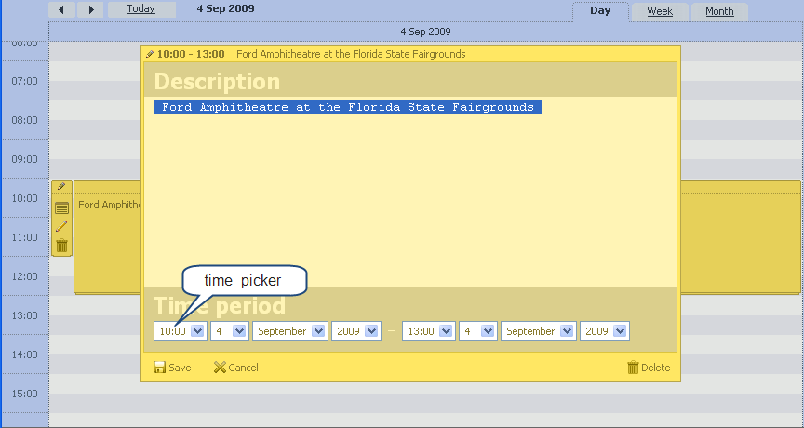Click the small pencil icon atop side toolbar
Image resolution: width=804 pixels, height=428 pixels.
tap(61, 187)
